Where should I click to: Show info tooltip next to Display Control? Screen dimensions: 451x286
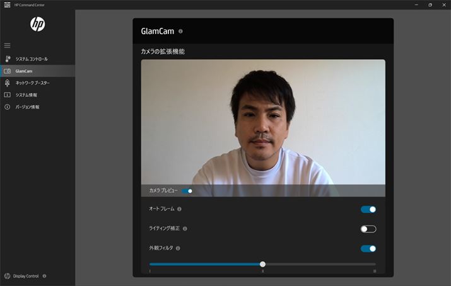(44, 276)
